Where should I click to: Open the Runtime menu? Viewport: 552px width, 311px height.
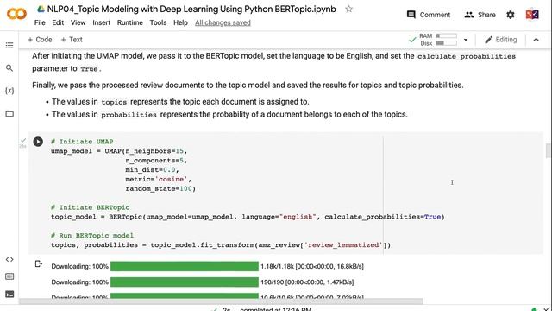[x=130, y=22]
